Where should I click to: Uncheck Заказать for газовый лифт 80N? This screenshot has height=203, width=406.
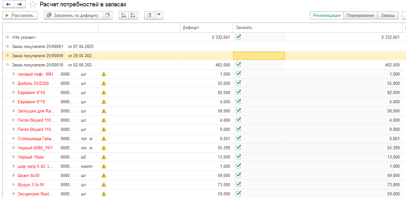click(x=238, y=74)
